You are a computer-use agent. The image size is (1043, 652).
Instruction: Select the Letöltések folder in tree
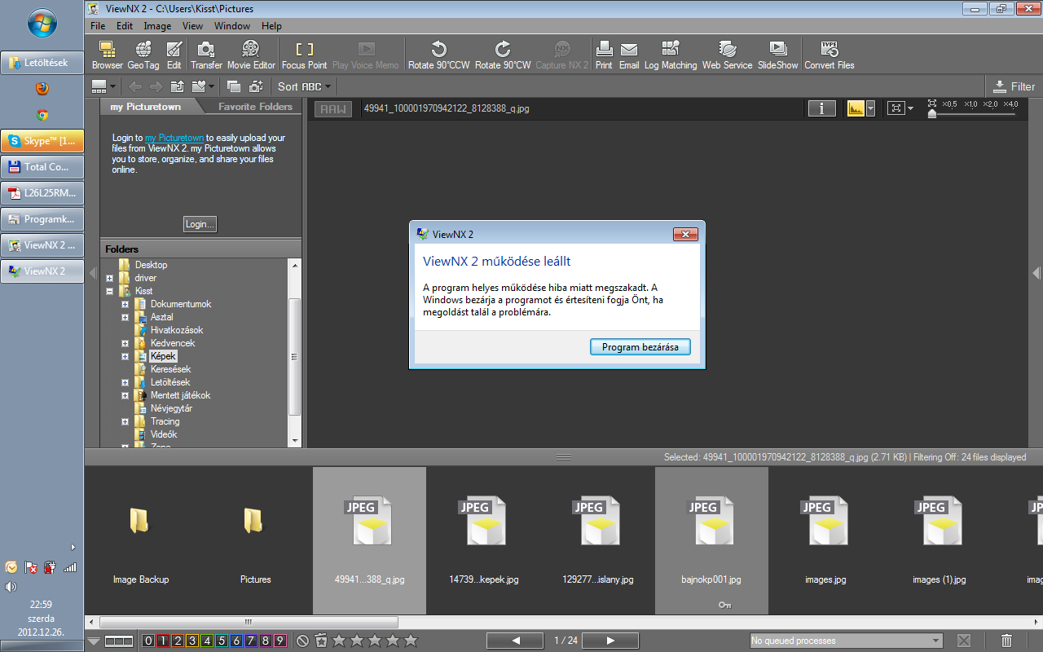[170, 382]
